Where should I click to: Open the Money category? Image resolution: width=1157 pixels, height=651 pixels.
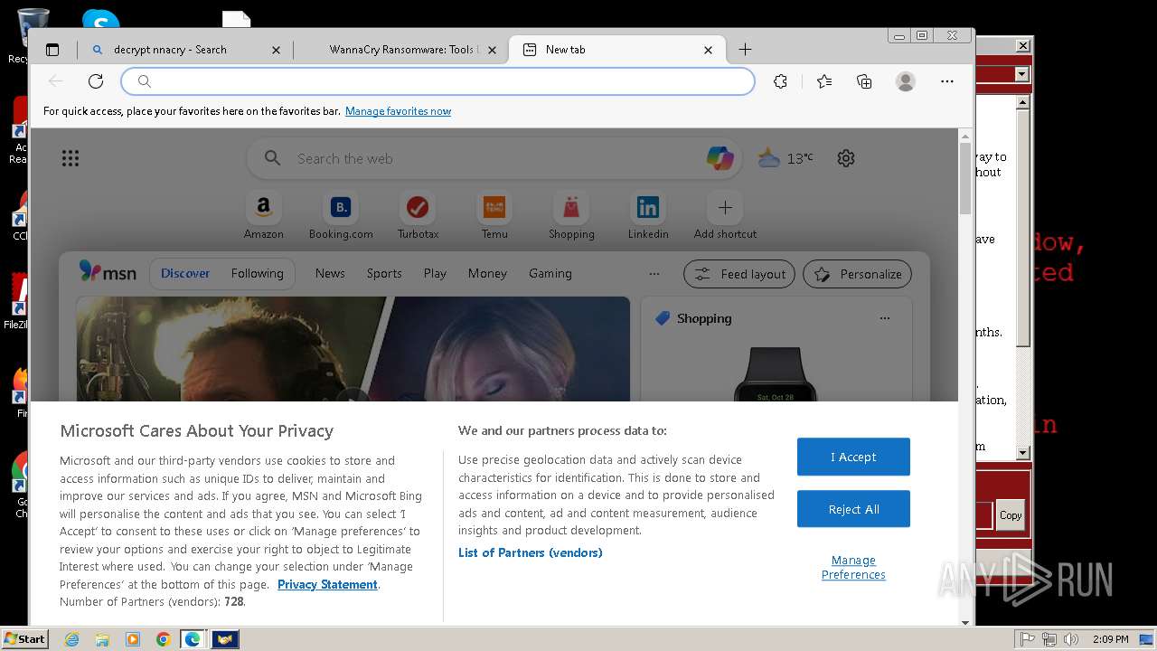[487, 273]
